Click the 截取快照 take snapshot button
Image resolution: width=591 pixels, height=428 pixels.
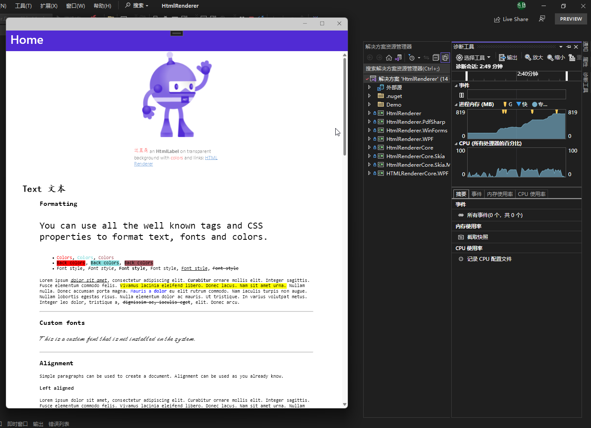[x=473, y=237]
